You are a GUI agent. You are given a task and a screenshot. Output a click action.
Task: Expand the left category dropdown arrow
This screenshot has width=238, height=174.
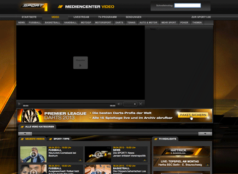coord(25,133)
